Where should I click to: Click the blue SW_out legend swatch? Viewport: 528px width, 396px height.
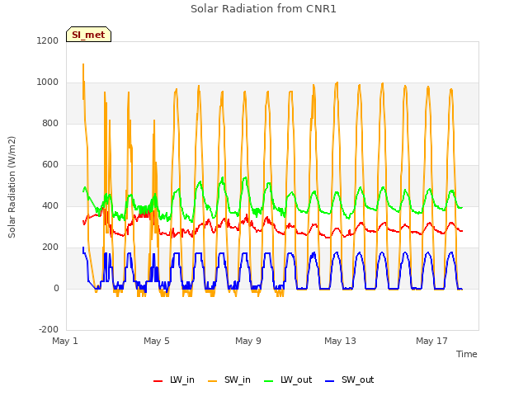tap(330, 381)
